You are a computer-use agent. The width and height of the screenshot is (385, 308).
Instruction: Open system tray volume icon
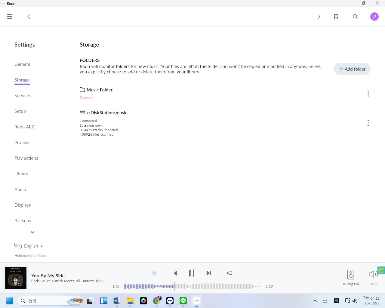point(355,301)
